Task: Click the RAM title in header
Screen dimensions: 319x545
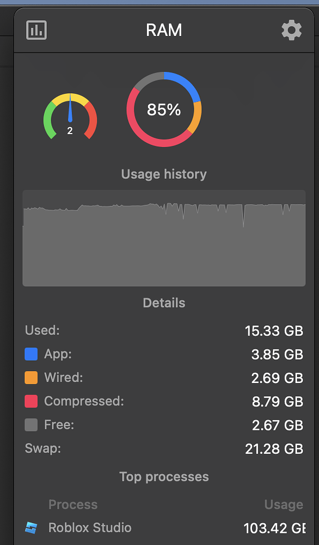Action: [x=164, y=30]
